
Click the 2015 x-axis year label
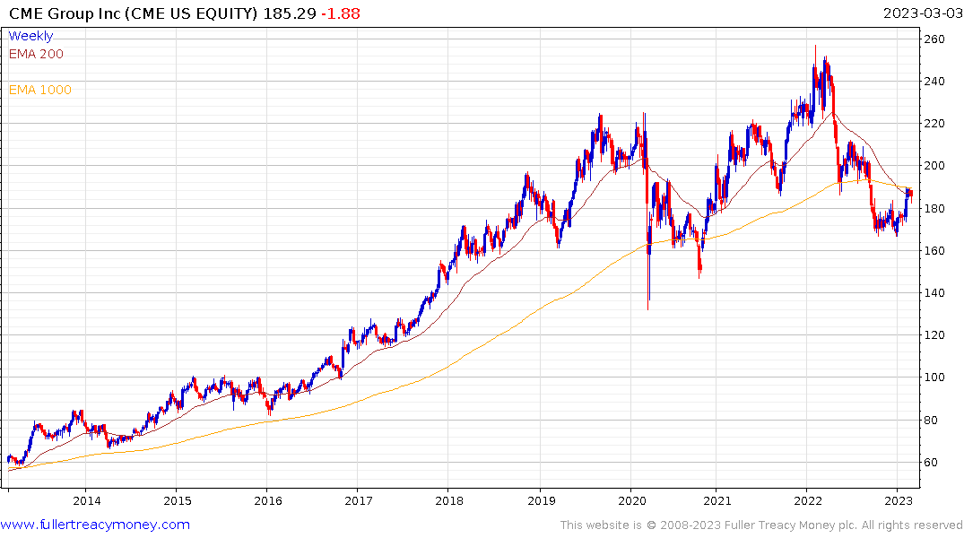(x=177, y=500)
